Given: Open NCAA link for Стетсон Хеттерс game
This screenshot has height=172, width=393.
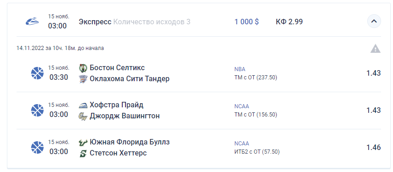Looking at the screenshot, I should click(242, 143).
